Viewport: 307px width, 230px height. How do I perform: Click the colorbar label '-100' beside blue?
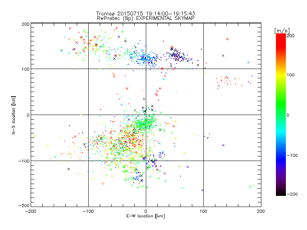(x=292, y=155)
